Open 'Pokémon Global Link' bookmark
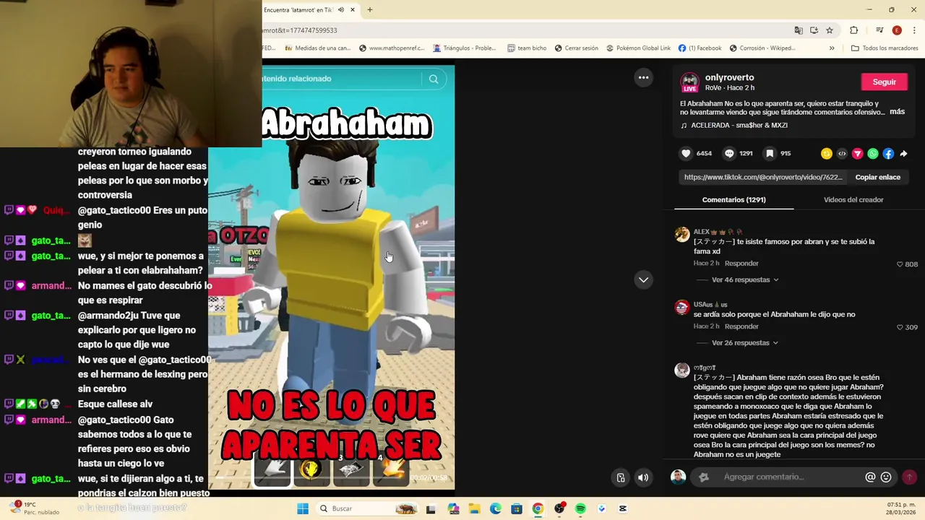 [x=638, y=48]
